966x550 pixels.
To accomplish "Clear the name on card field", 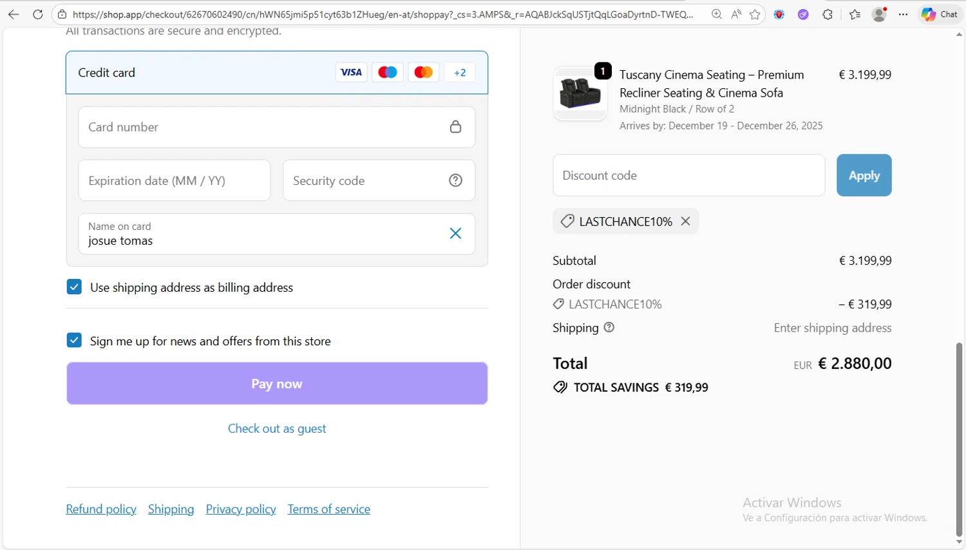I will click(x=455, y=233).
